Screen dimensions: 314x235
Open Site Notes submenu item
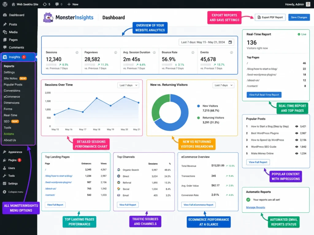click(15, 79)
